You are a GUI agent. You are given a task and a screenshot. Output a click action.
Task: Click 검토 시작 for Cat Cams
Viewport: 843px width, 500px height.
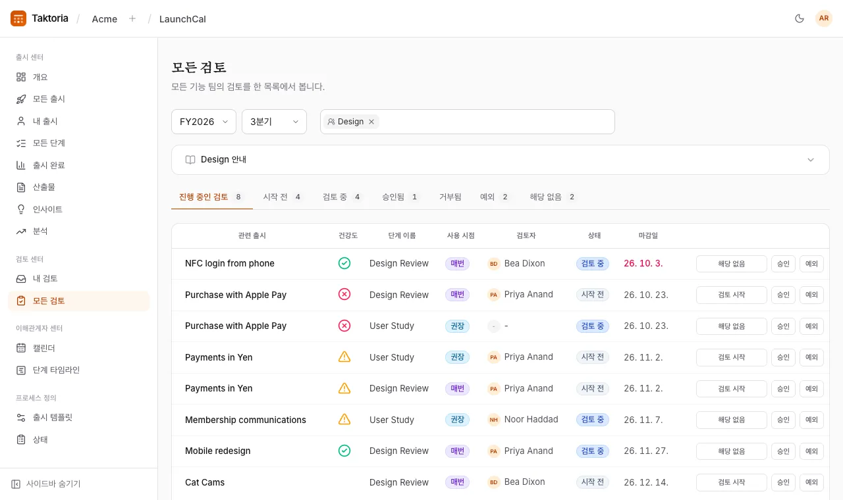pyautogui.click(x=732, y=482)
